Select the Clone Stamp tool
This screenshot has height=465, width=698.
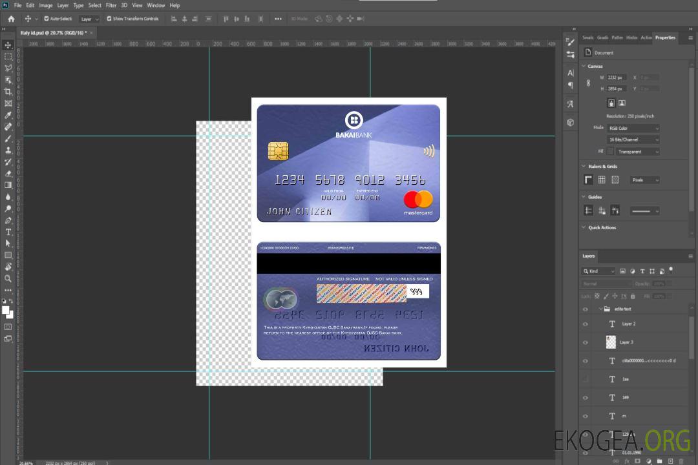pos(8,150)
